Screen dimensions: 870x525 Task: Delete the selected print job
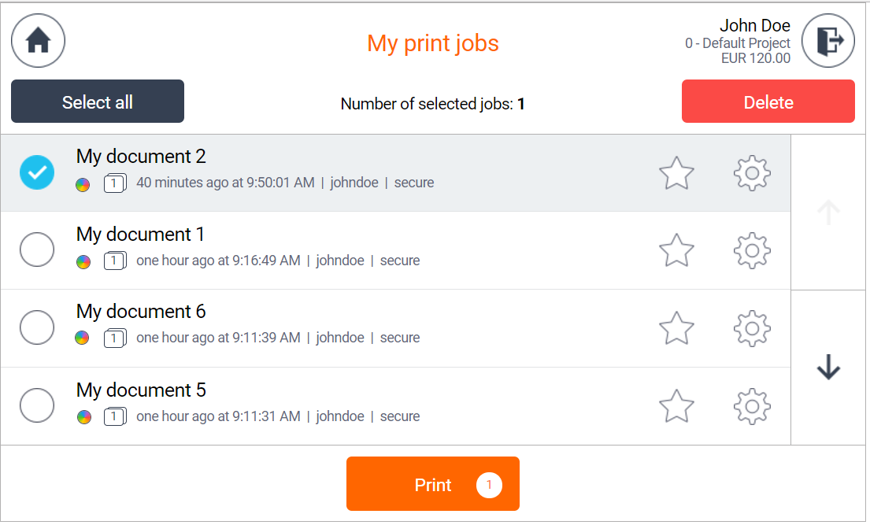[x=768, y=102]
